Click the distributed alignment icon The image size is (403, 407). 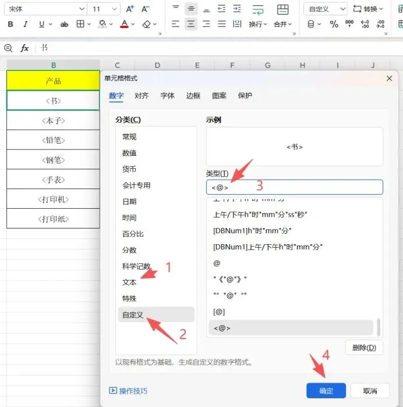(x=237, y=24)
